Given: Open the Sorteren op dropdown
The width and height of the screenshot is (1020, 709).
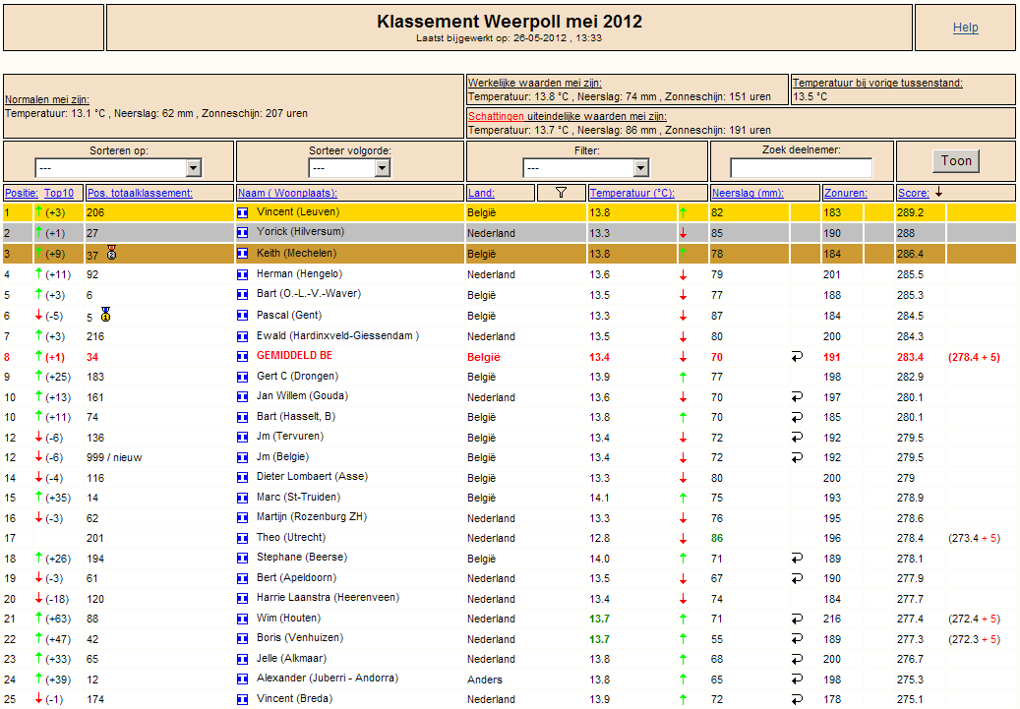Looking at the screenshot, I should [118, 168].
